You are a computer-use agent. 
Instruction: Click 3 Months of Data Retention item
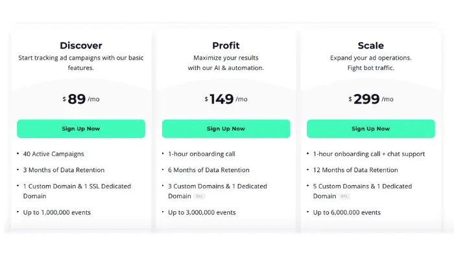pyautogui.click(x=64, y=170)
